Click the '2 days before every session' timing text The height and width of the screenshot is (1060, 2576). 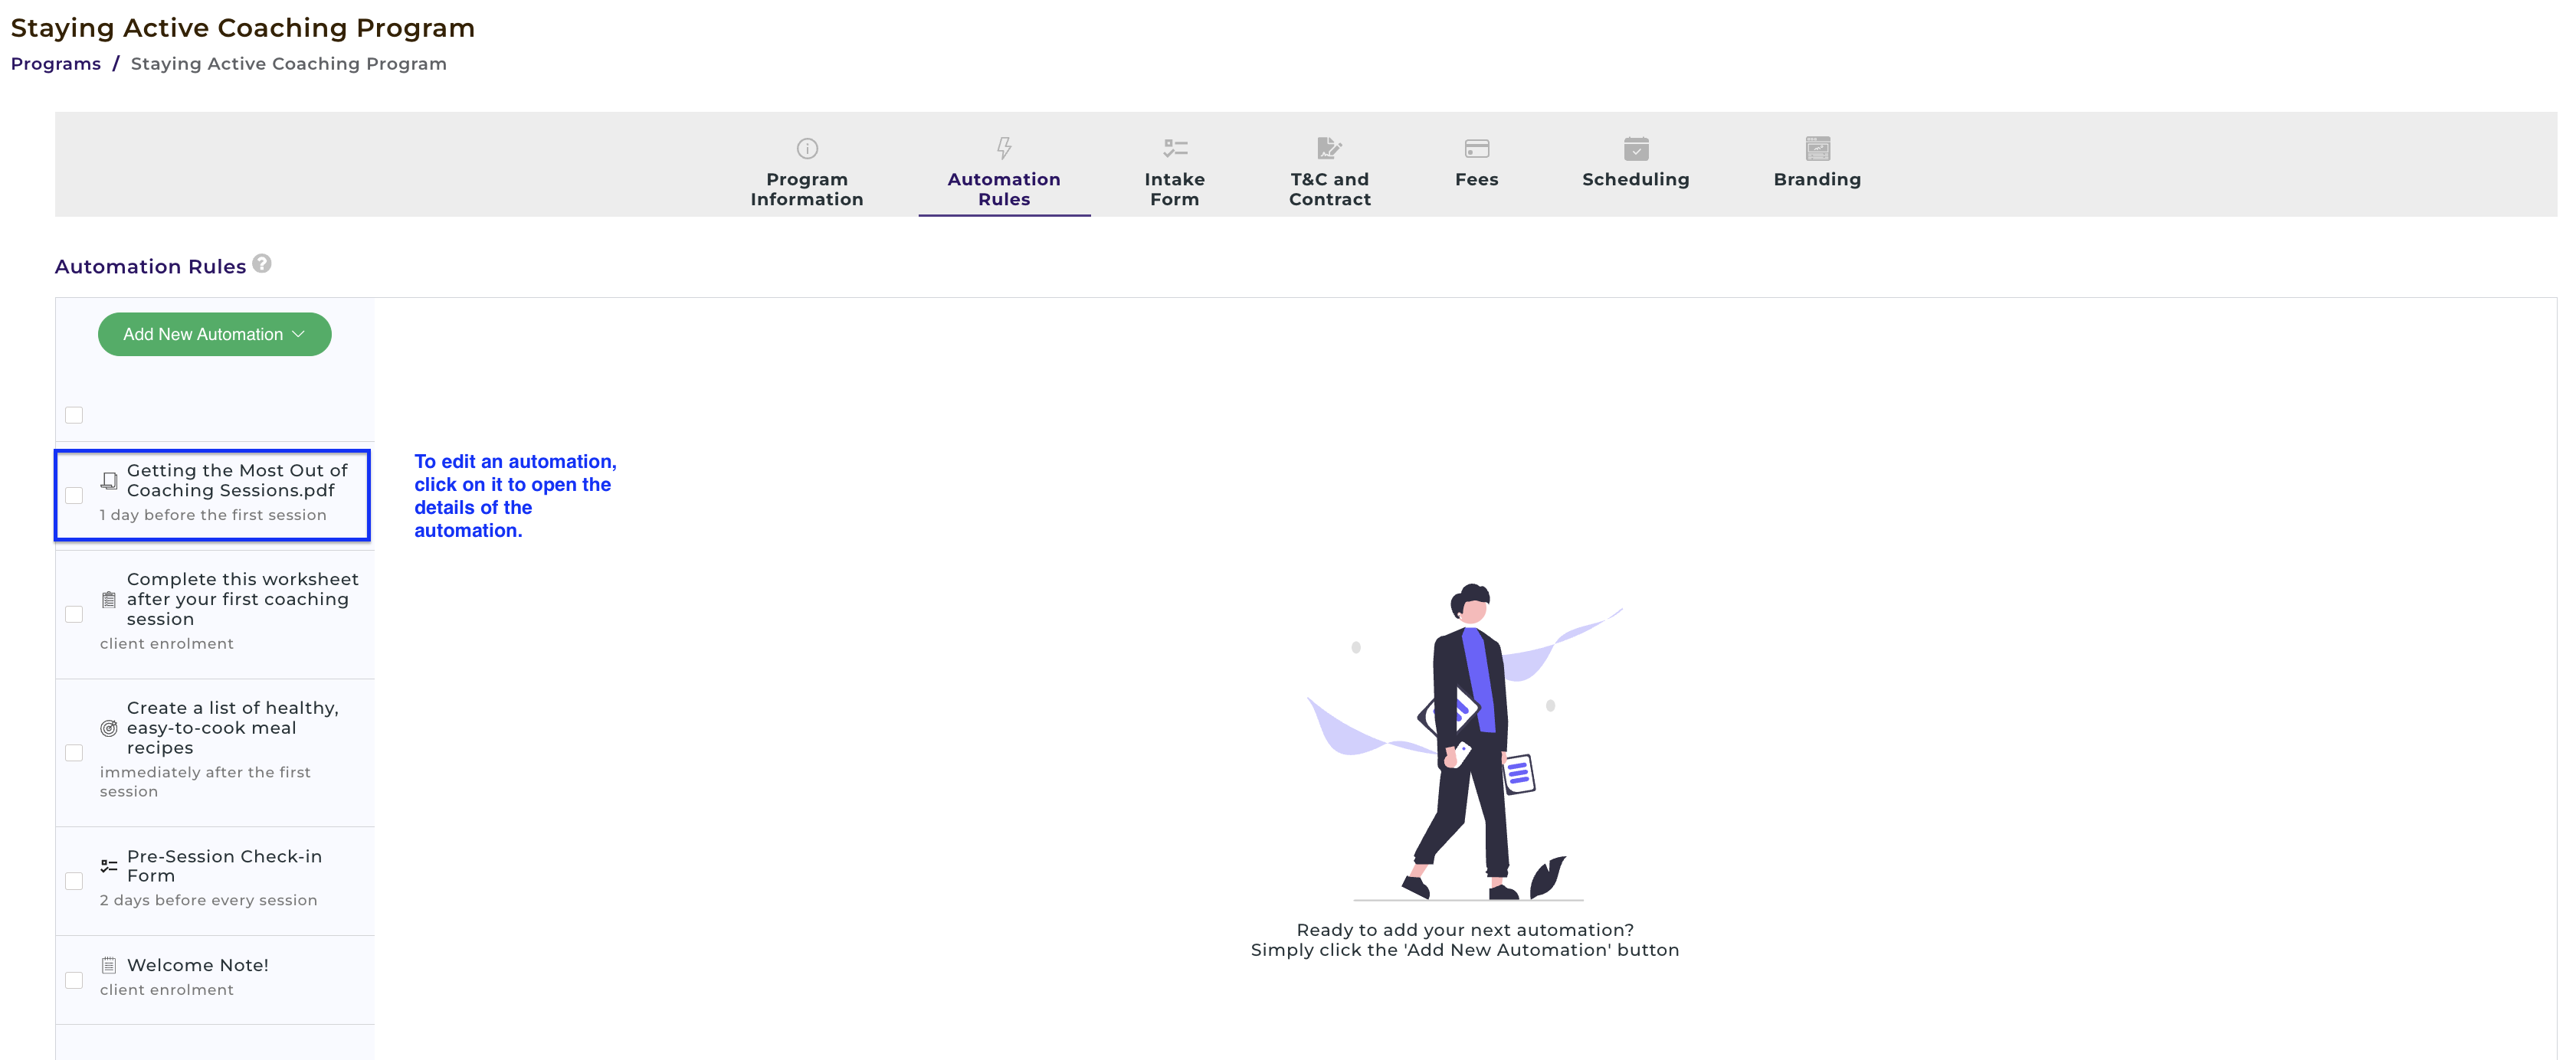pyautogui.click(x=208, y=900)
